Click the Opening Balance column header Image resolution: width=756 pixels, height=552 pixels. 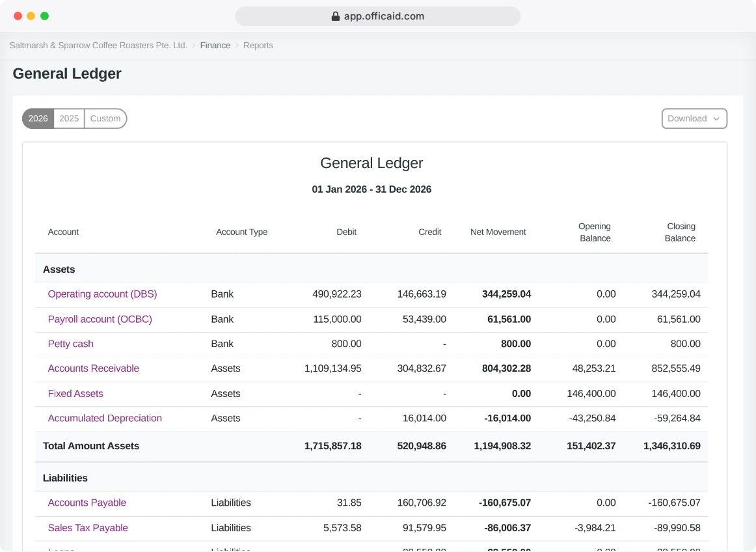(595, 232)
